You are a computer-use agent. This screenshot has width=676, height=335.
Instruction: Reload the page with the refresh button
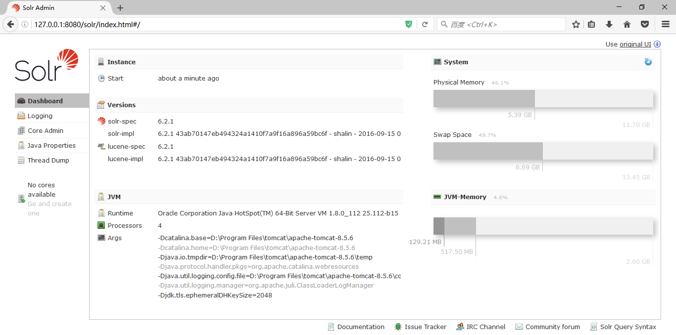tap(425, 24)
